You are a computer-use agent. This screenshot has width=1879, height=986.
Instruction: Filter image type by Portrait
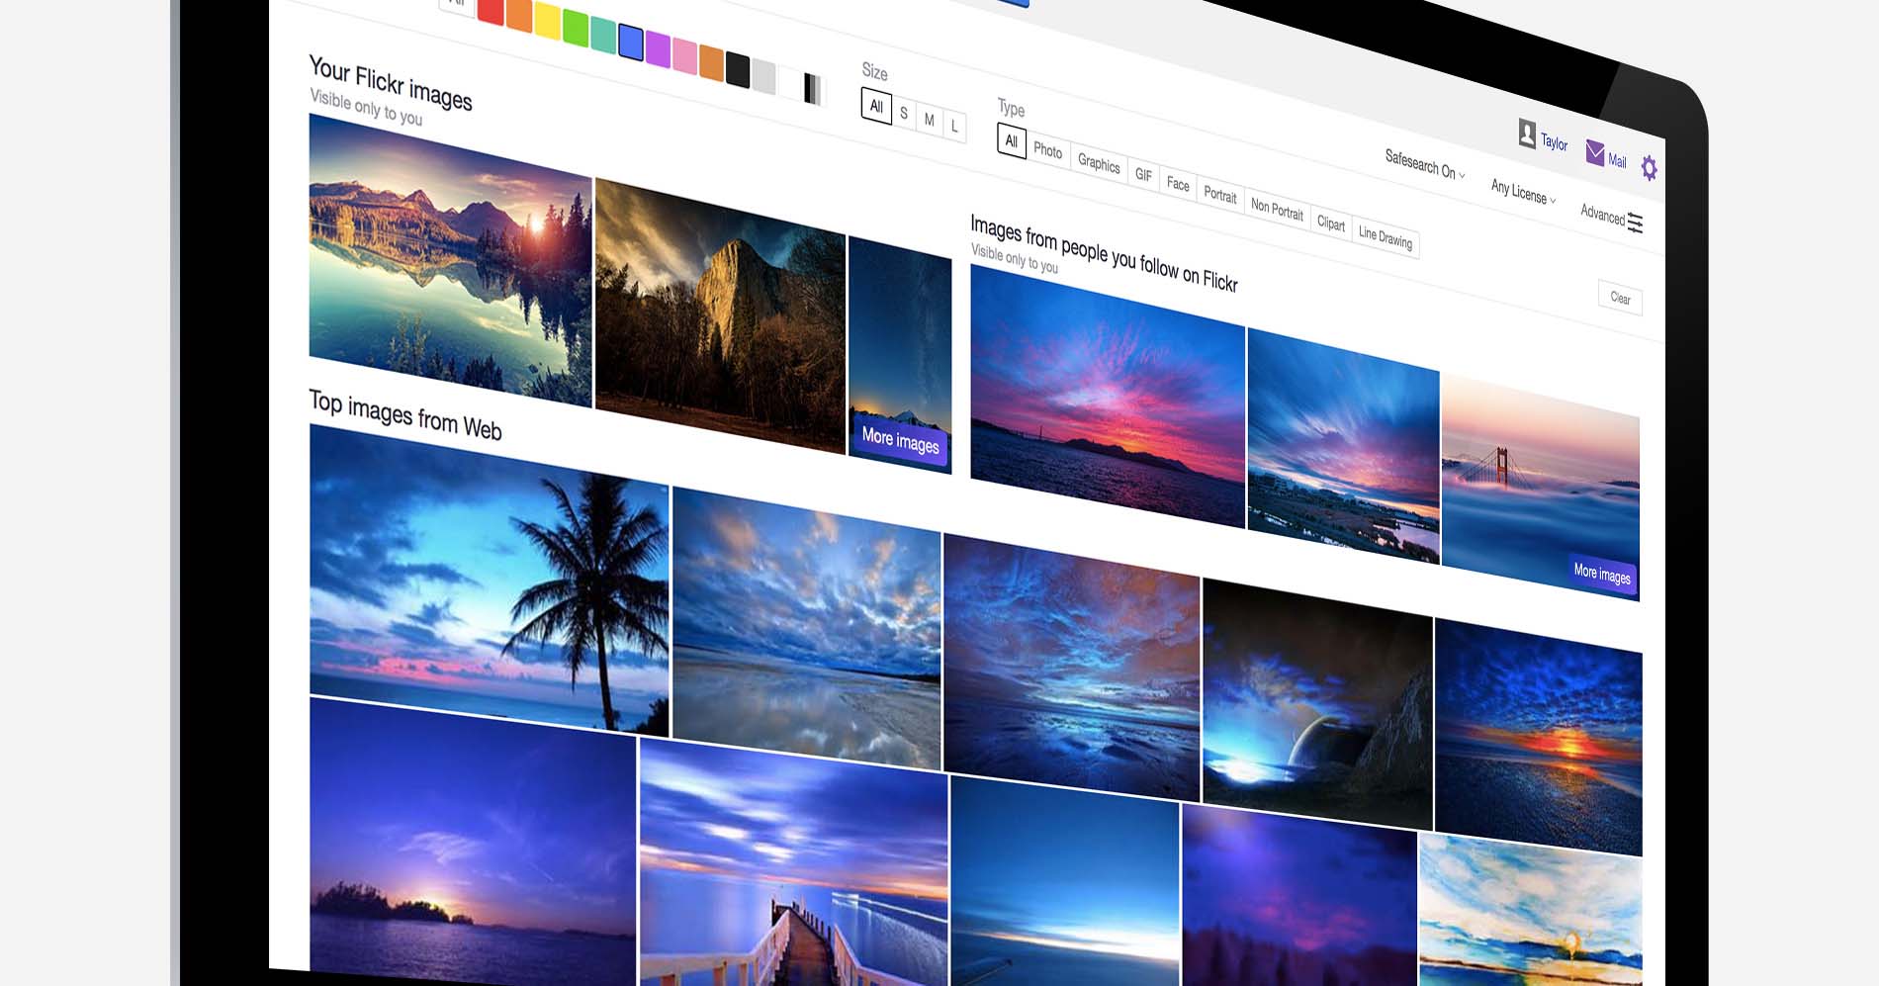coord(1220,195)
